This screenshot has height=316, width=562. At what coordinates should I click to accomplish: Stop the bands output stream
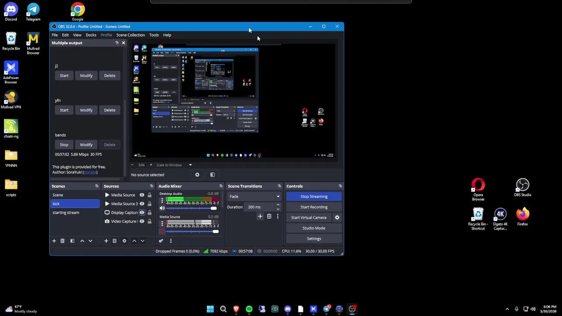tap(64, 145)
